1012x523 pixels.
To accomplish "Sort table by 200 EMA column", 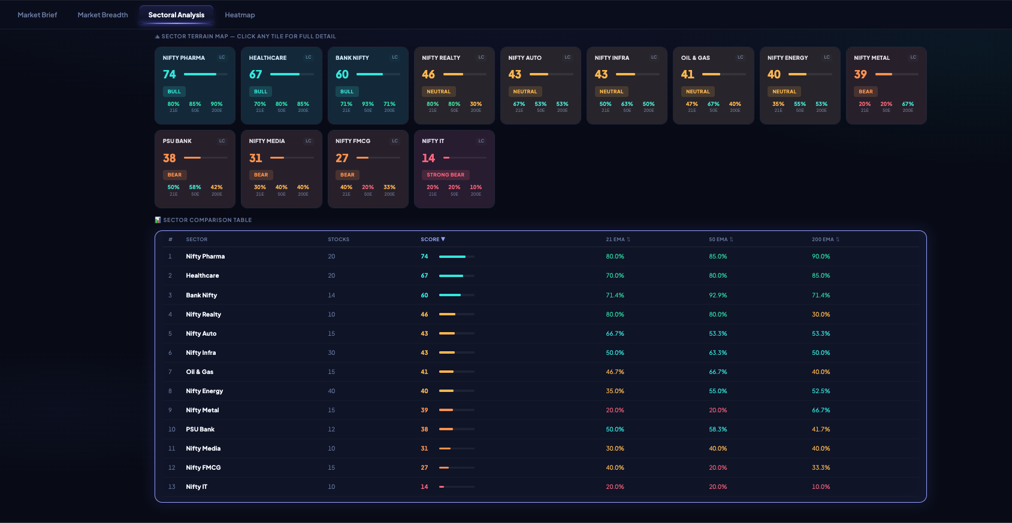I will click(x=825, y=239).
